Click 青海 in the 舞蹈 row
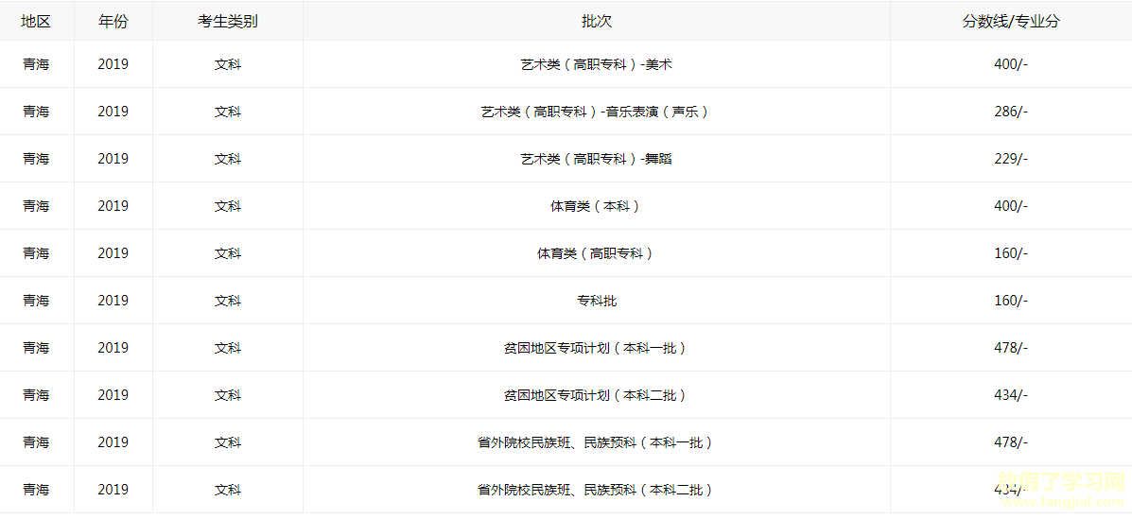Screen dimensions: 1132x519 tap(36, 159)
